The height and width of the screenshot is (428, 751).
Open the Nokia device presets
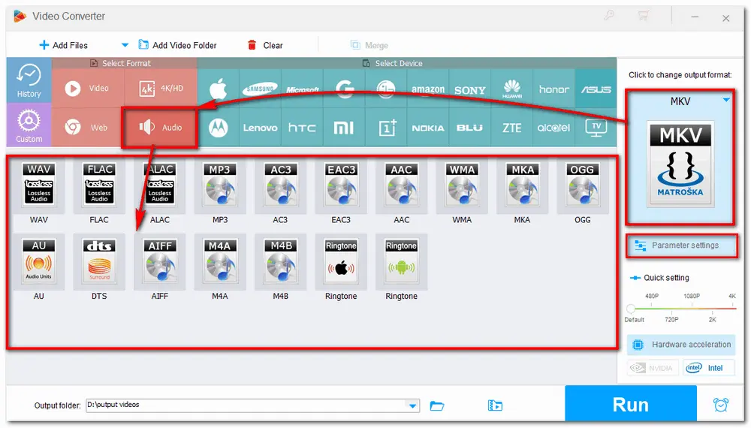428,128
